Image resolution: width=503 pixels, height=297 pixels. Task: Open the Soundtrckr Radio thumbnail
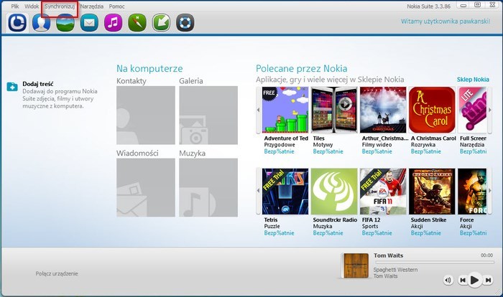click(334, 192)
